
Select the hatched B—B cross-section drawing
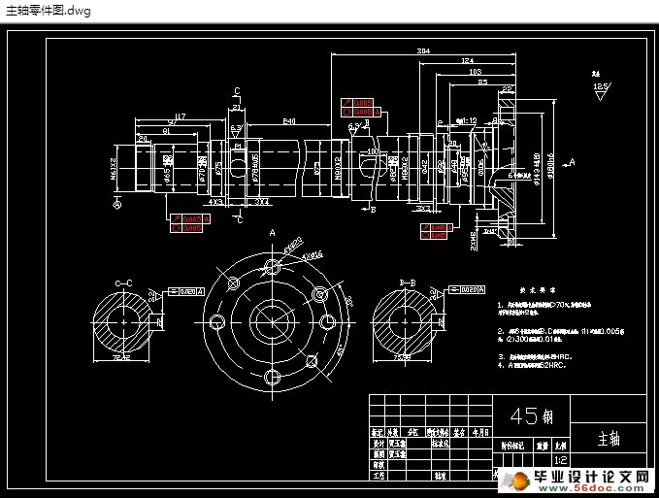click(405, 322)
